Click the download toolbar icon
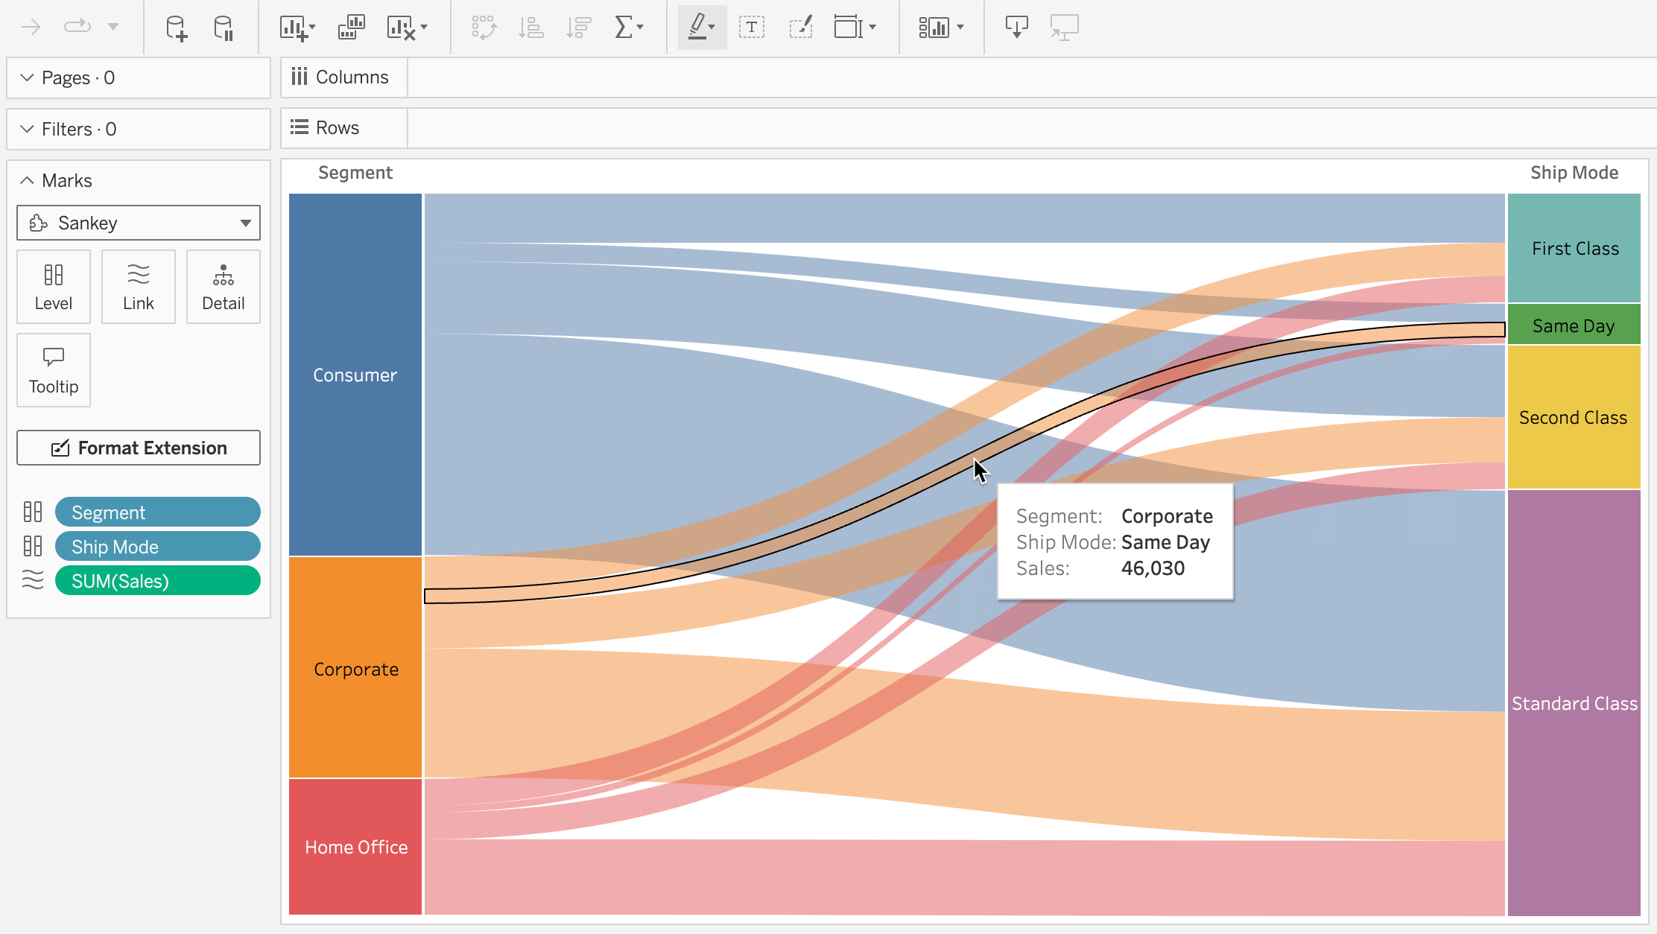This screenshot has height=934, width=1657. [1016, 28]
